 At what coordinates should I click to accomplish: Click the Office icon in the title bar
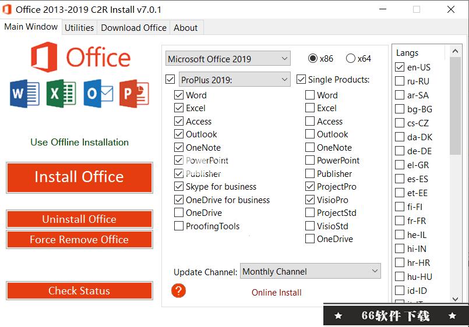tap(7, 9)
